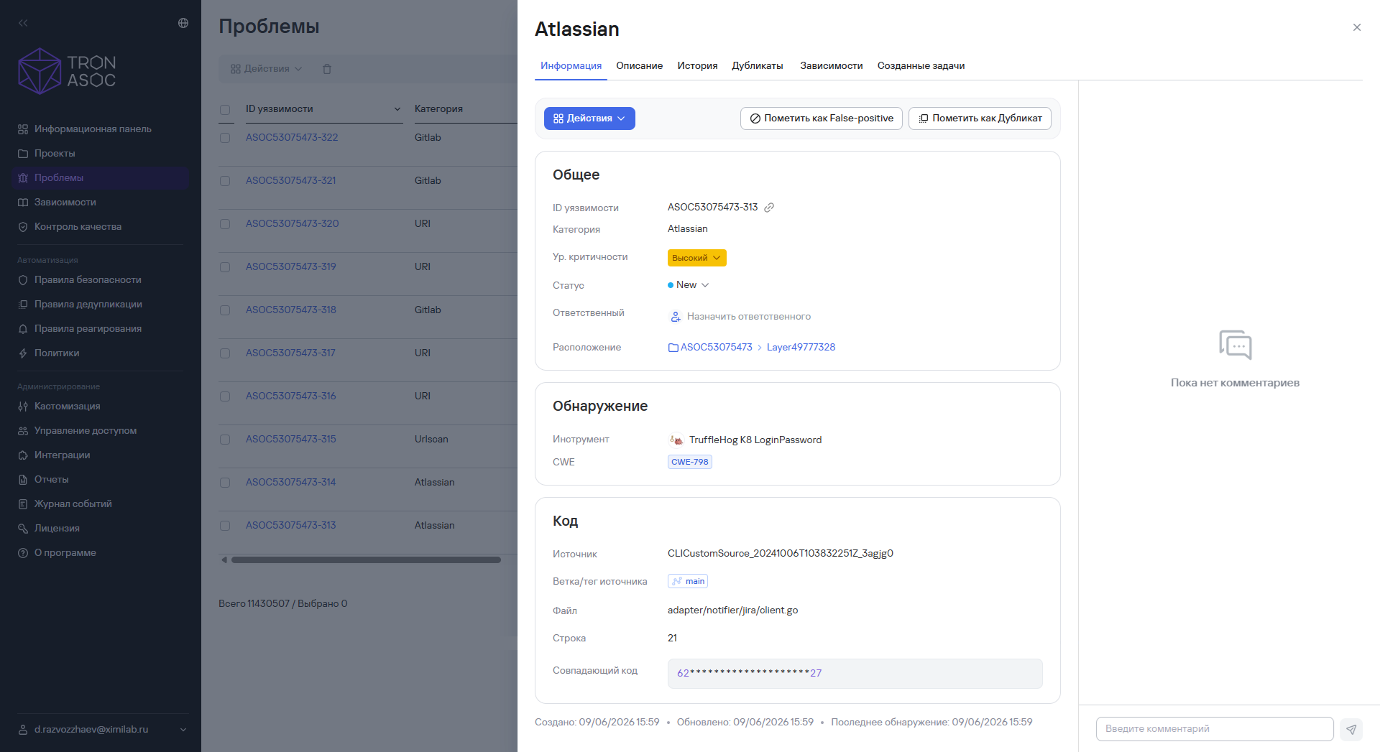Screen dimensions: 1380x752
Task: Open blue Действия dropdown in details panel
Action: tap(589, 119)
